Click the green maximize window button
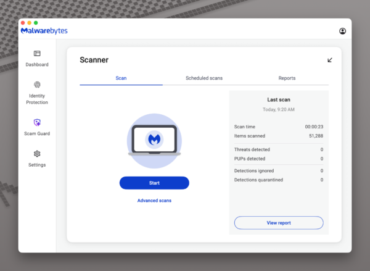The image size is (370, 271). coord(36,23)
